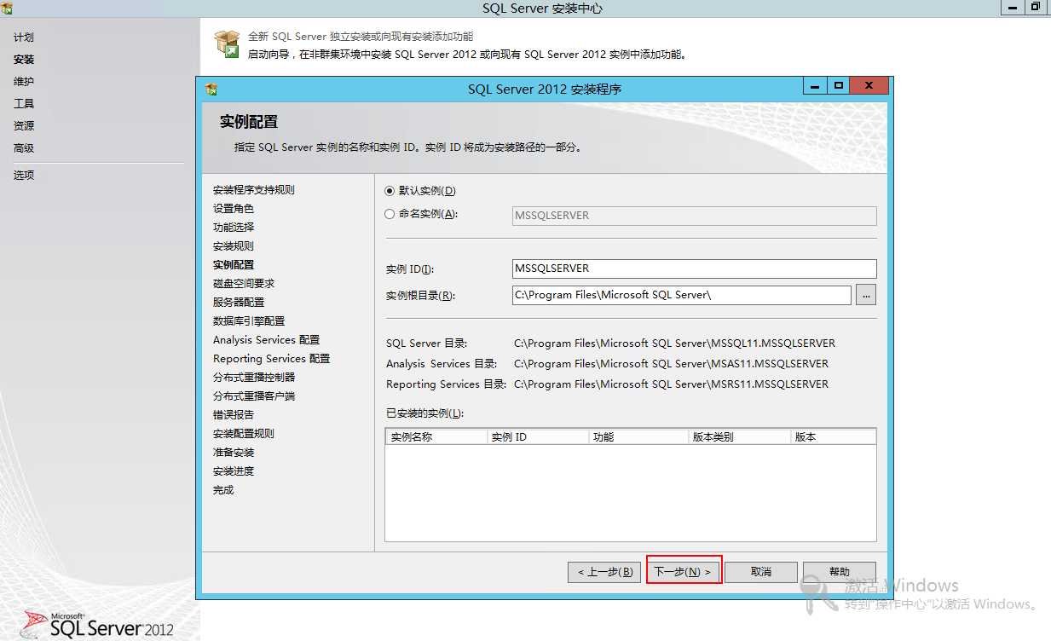The image size is (1051, 641).
Task: Click the 安装程序支持规则 step
Action: (x=254, y=190)
